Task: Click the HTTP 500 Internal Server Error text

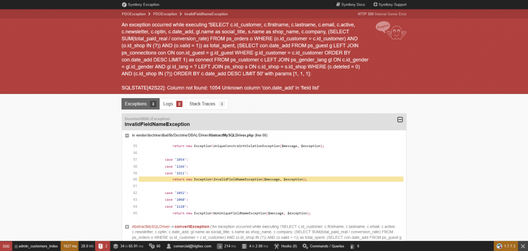Action: (x=382, y=14)
